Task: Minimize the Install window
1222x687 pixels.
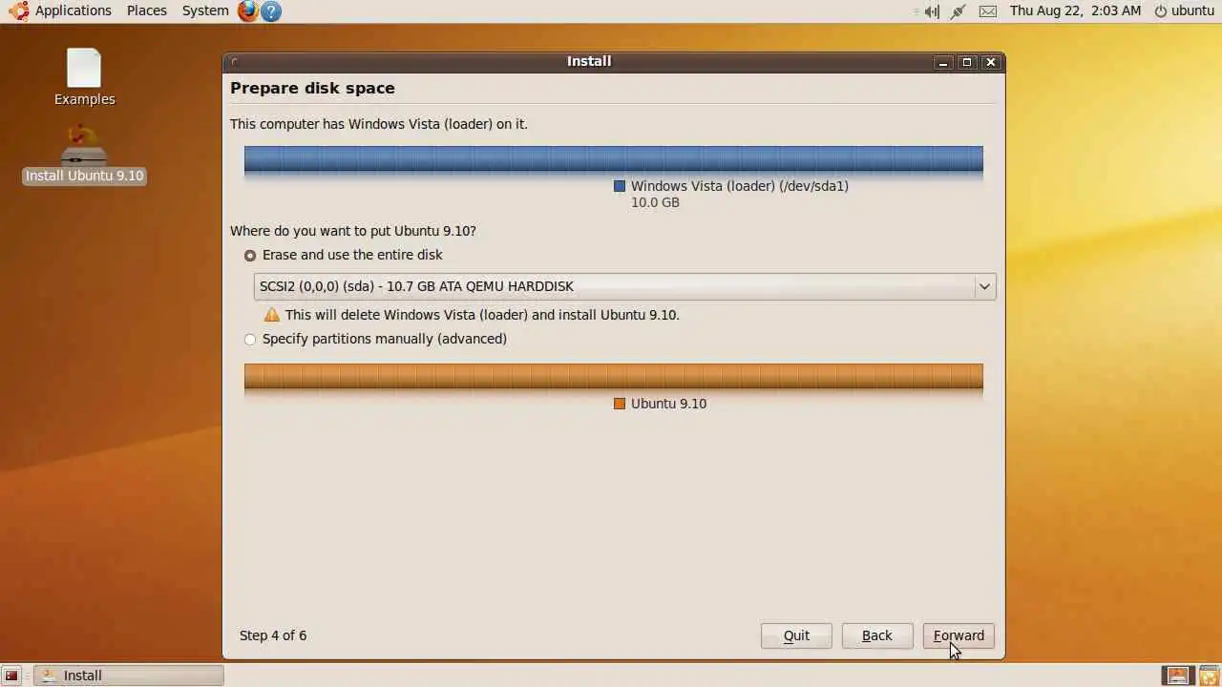Action: 943,62
